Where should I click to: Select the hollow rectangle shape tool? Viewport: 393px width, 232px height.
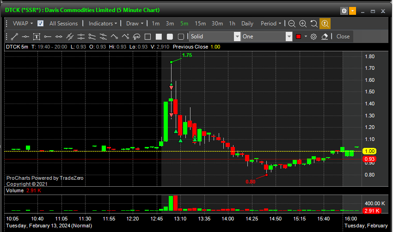point(147,37)
